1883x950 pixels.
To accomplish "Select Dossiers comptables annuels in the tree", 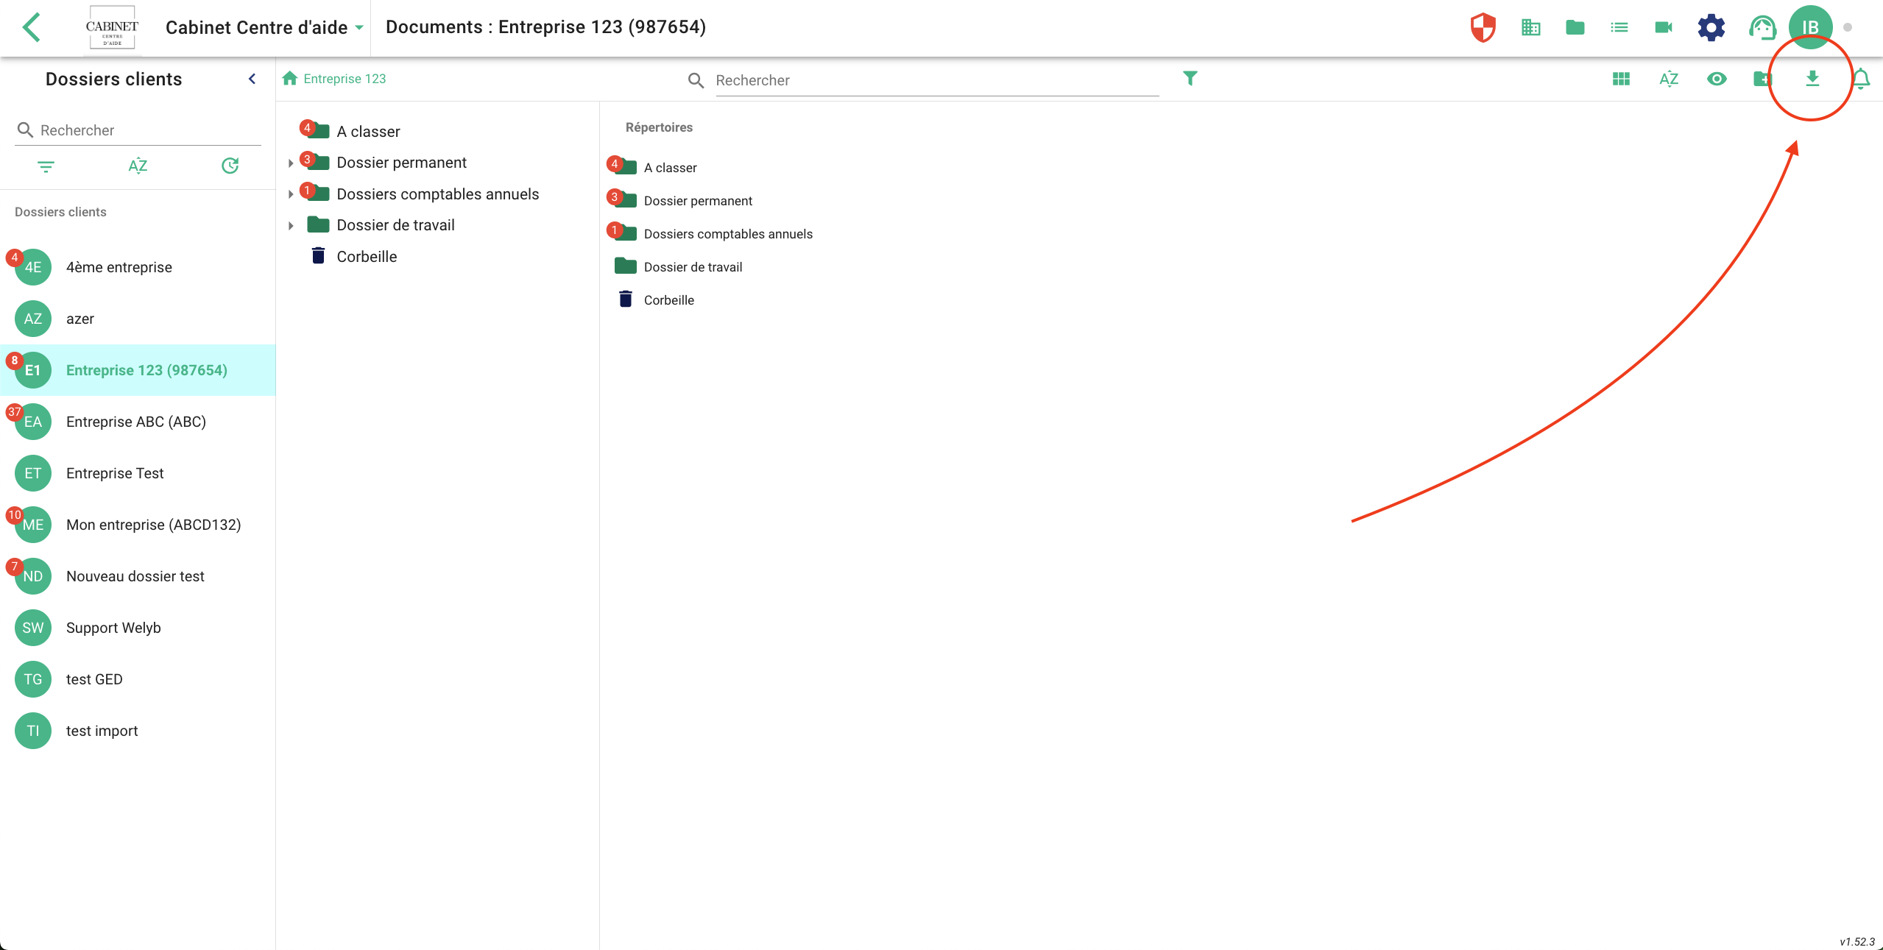I will pos(437,194).
